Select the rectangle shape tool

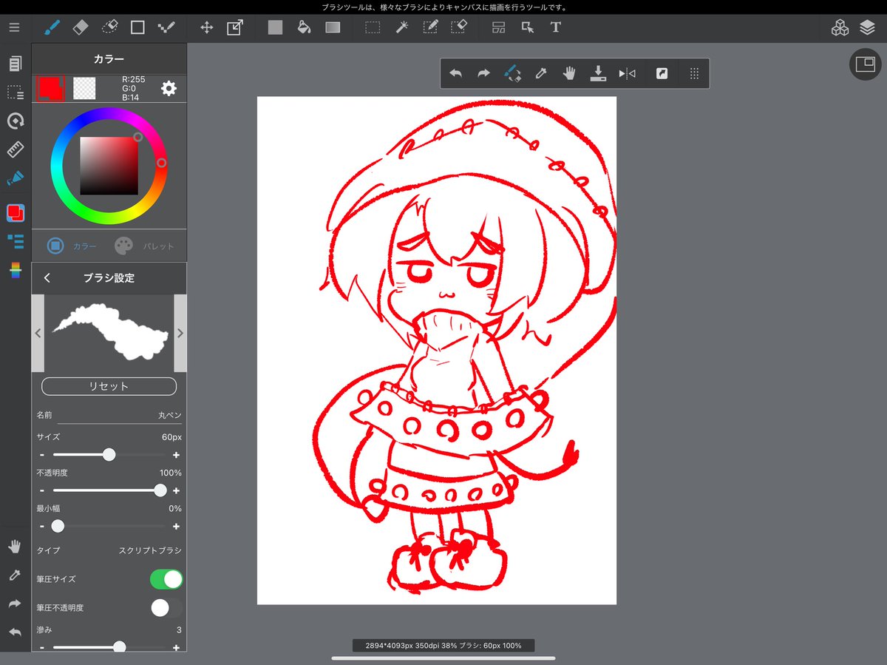click(137, 27)
